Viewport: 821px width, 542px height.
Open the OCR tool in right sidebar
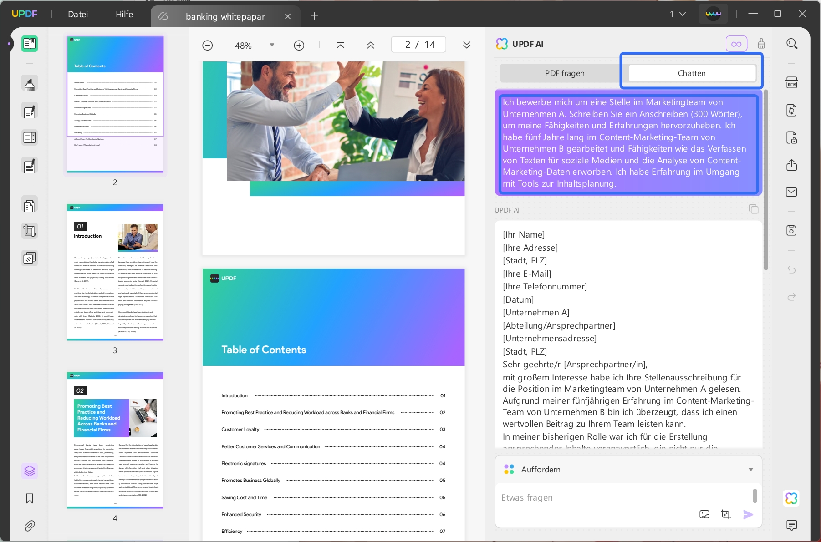click(x=791, y=83)
